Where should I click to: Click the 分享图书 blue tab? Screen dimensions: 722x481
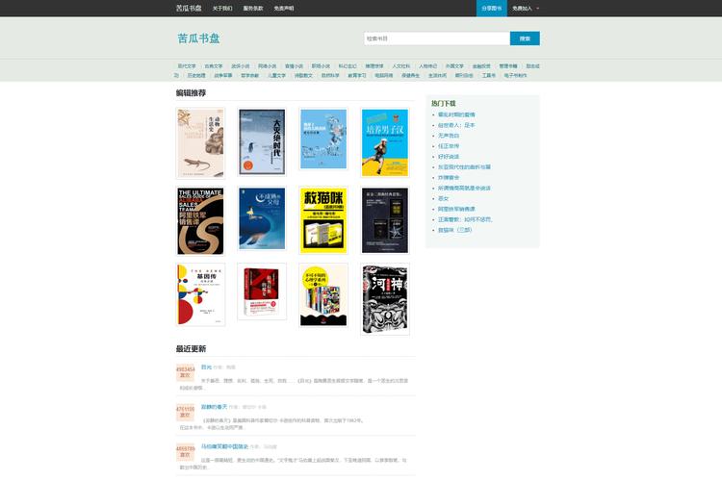491,9
